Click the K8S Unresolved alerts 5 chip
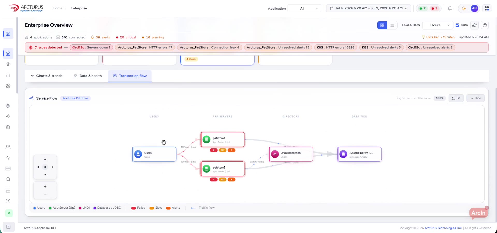The height and width of the screenshot is (233, 497). point(381,47)
